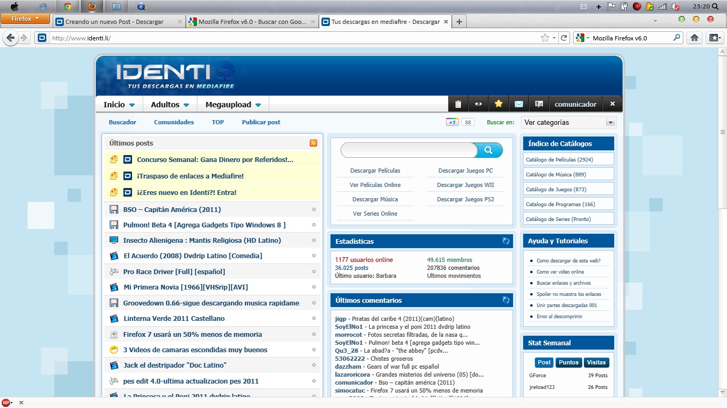727x408 pixels.
Task: Click the comunicador username button
Action: 575,104
